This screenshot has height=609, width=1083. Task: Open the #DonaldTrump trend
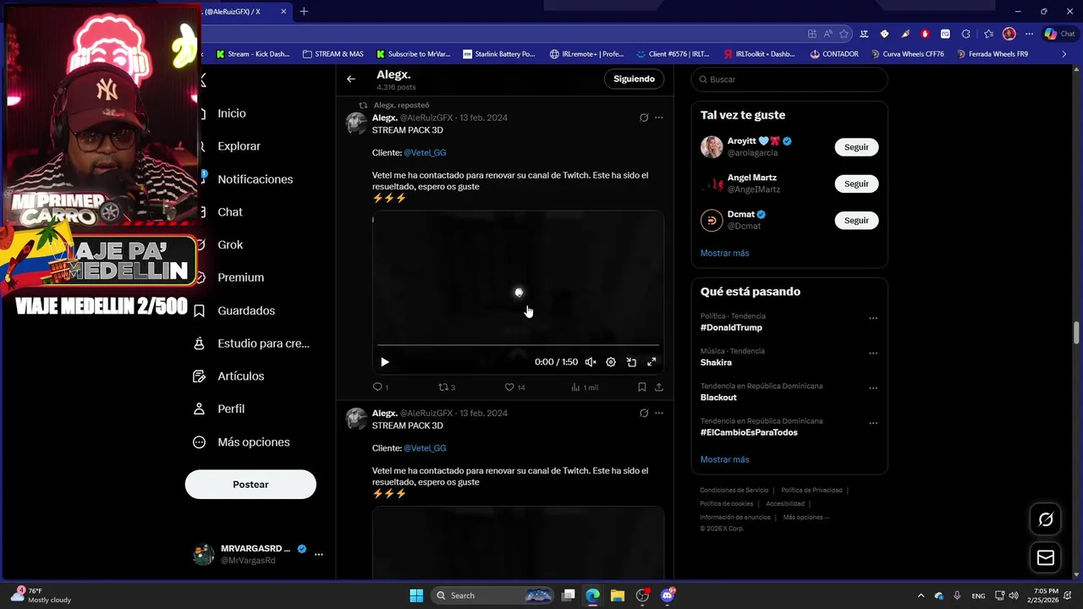click(731, 327)
